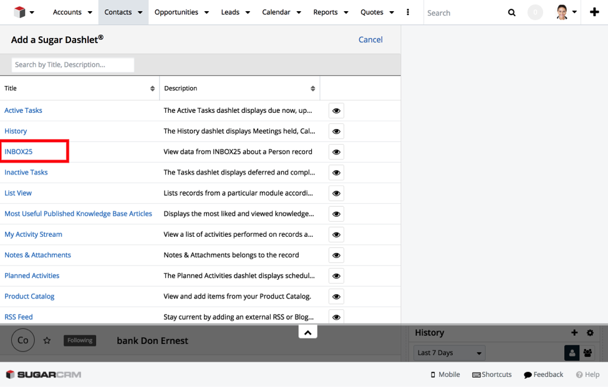Preview the Active Tasks dashlet
The image size is (608, 387).
click(336, 111)
